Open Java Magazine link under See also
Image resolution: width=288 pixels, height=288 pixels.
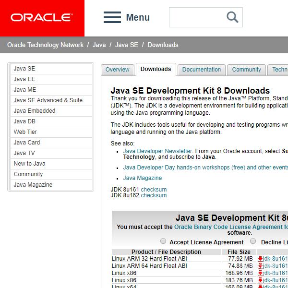tap(143, 178)
